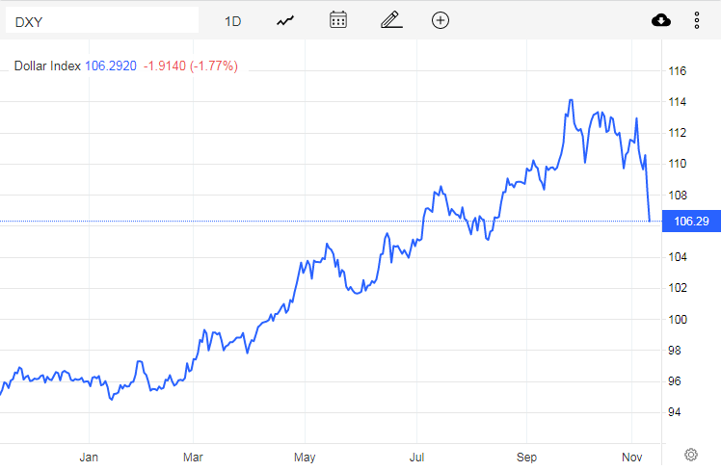Viewport: 721px width, 471px height.
Task: Click the 116 label on price axis
Action: point(678,71)
